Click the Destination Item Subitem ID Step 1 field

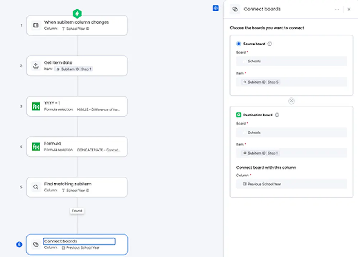(x=291, y=153)
